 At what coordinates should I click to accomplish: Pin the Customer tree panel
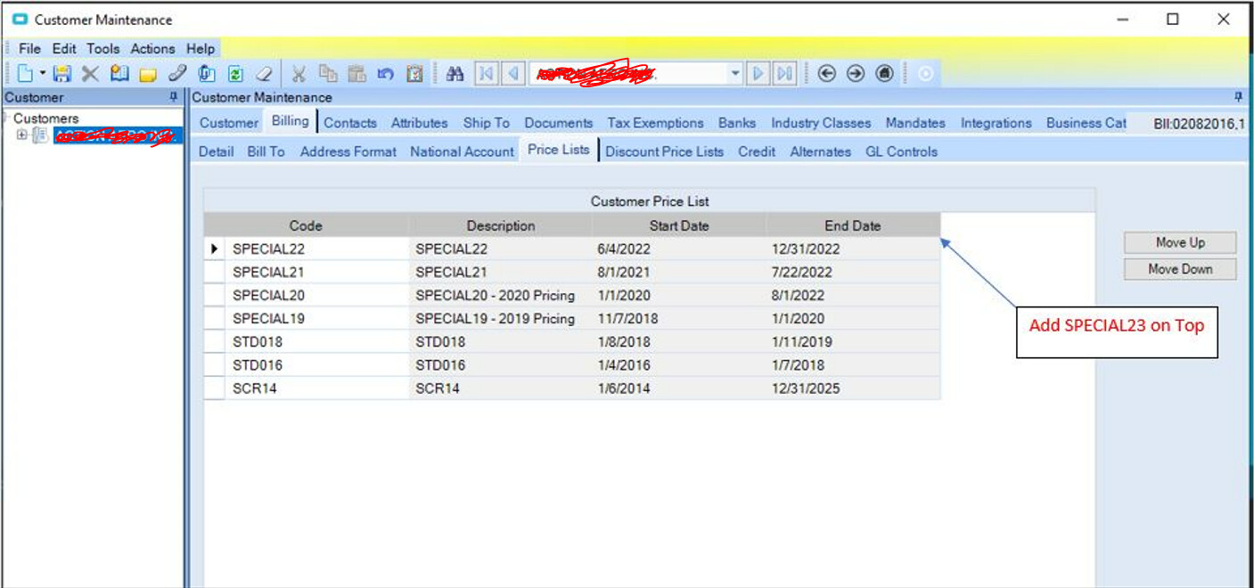(x=174, y=97)
